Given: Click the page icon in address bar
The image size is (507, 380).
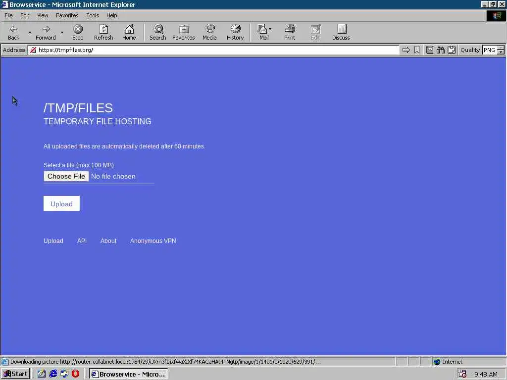Looking at the screenshot, I should tap(33, 50).
